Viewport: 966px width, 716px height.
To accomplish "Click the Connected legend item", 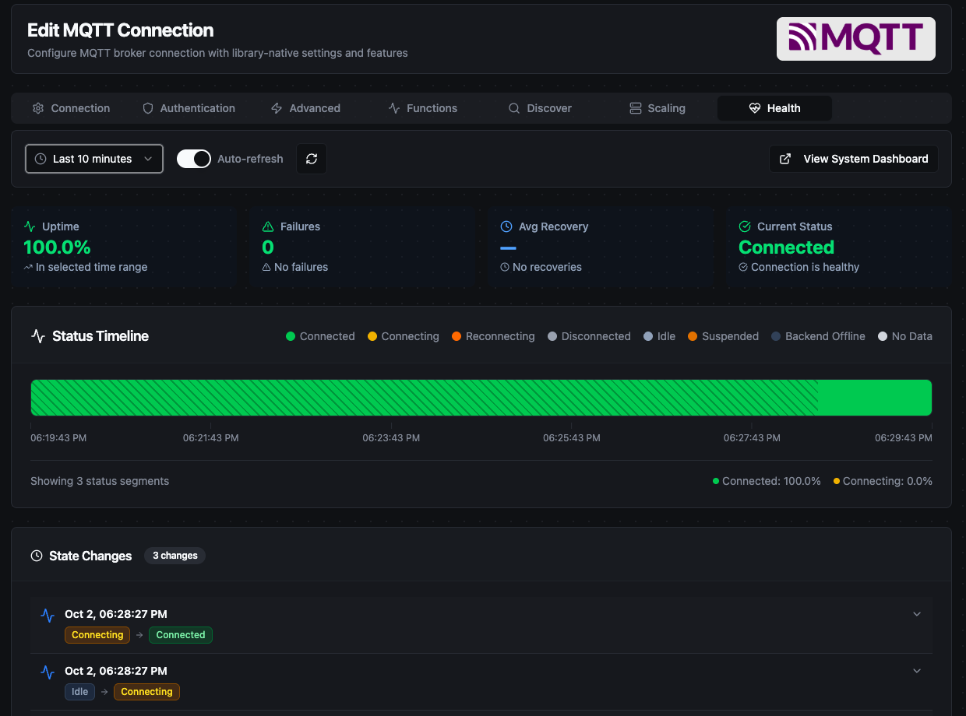I will point(320,336).
